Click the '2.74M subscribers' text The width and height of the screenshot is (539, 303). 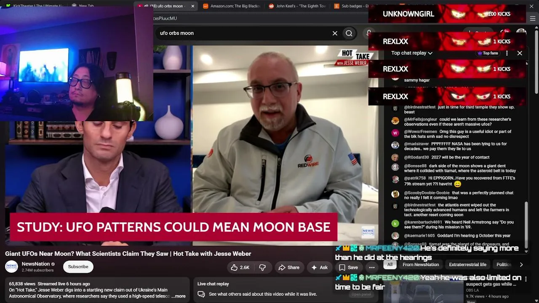tap(37, 270)
